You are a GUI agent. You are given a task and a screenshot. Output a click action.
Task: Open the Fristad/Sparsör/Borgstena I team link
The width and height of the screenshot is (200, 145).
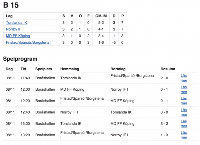[x=28, y=42]
